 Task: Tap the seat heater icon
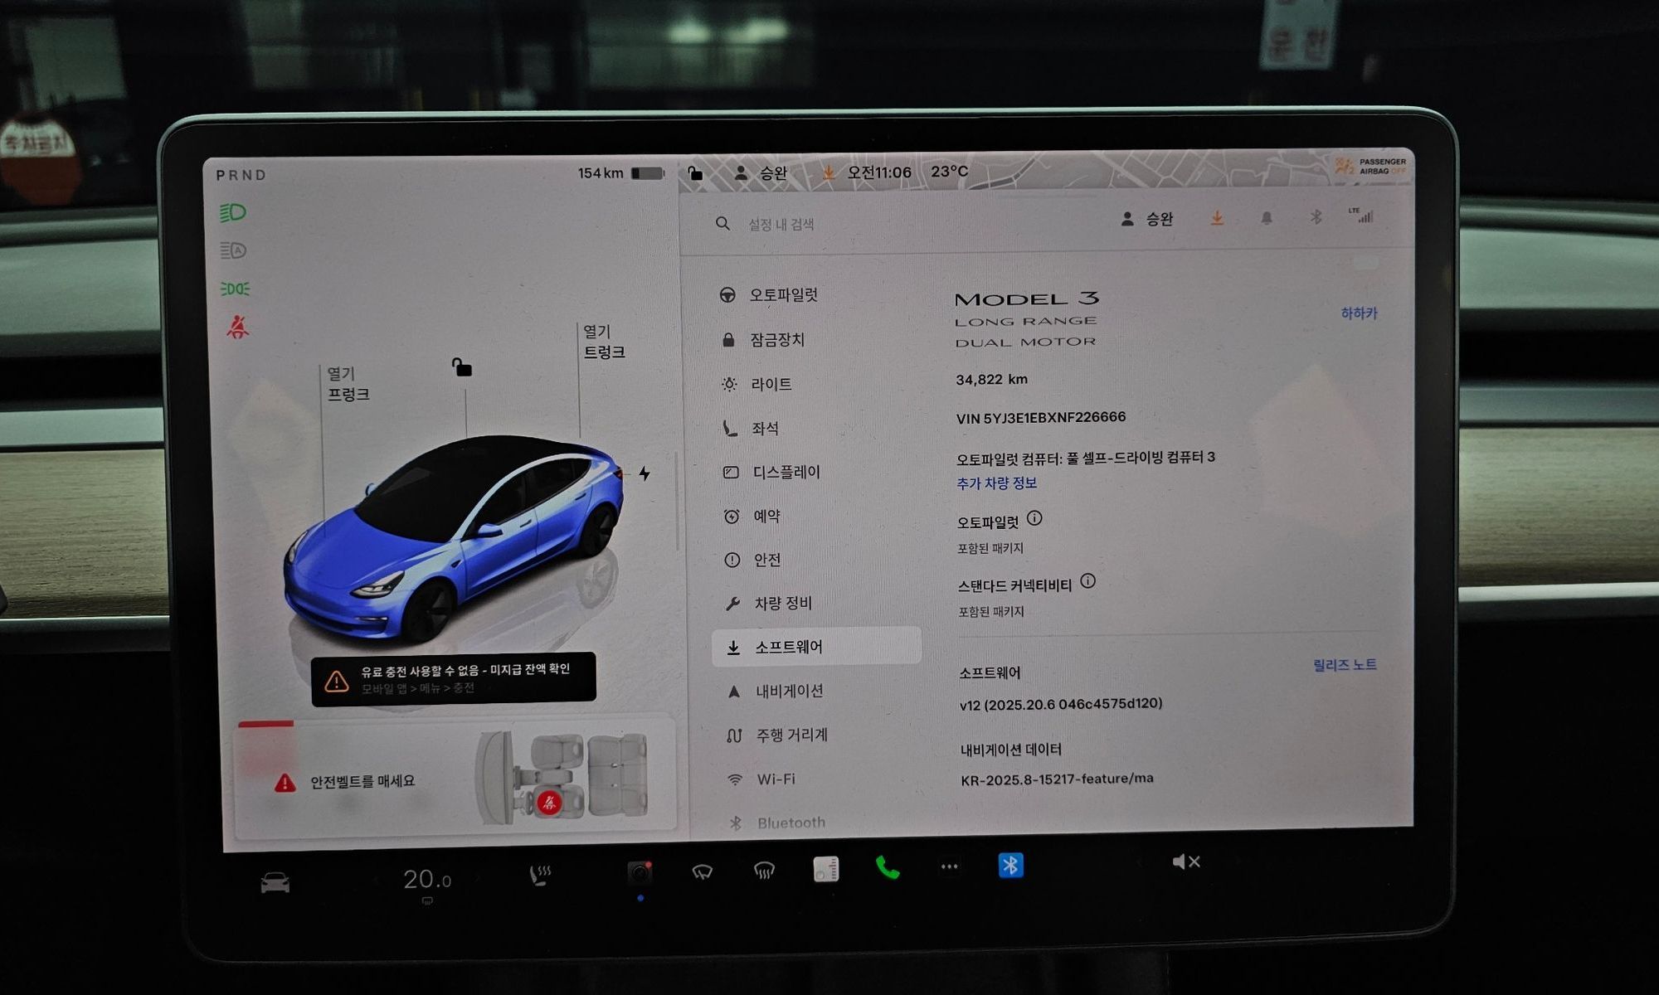pos(540,875)
